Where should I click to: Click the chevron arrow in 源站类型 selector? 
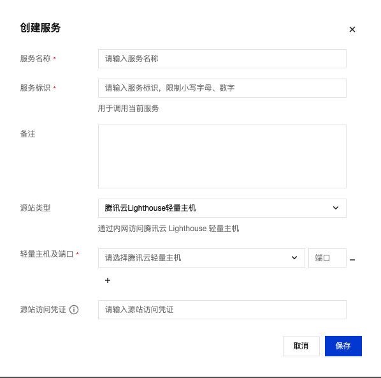tap(336, 208)
